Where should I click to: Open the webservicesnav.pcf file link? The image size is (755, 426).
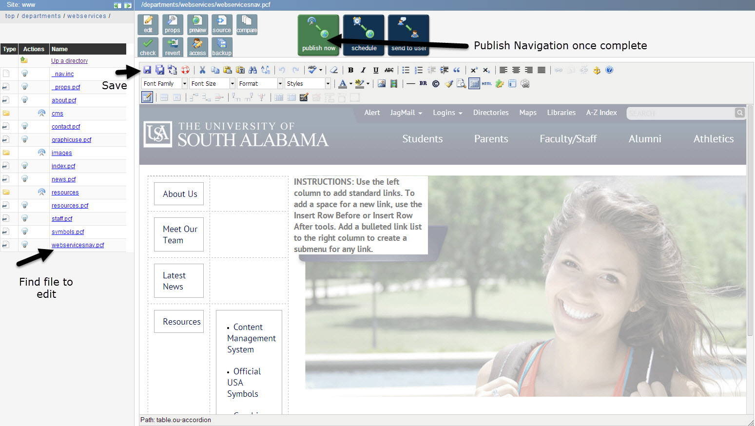(x=78, y=245)
